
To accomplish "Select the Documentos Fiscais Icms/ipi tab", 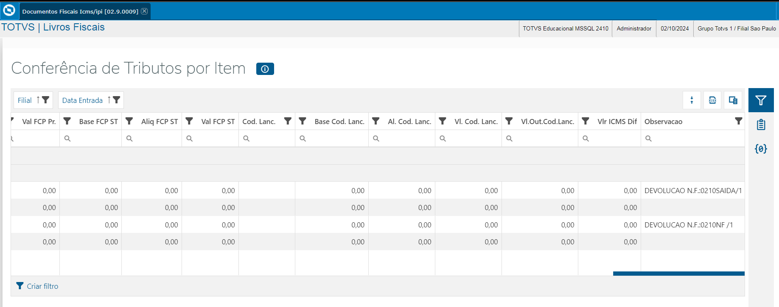I will 80,11.
